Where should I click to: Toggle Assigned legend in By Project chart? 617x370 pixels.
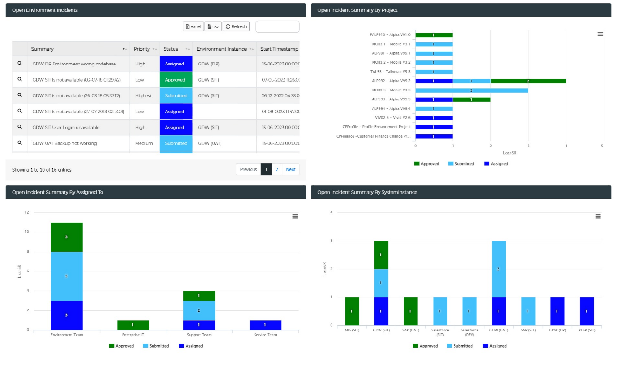[496, 164]
